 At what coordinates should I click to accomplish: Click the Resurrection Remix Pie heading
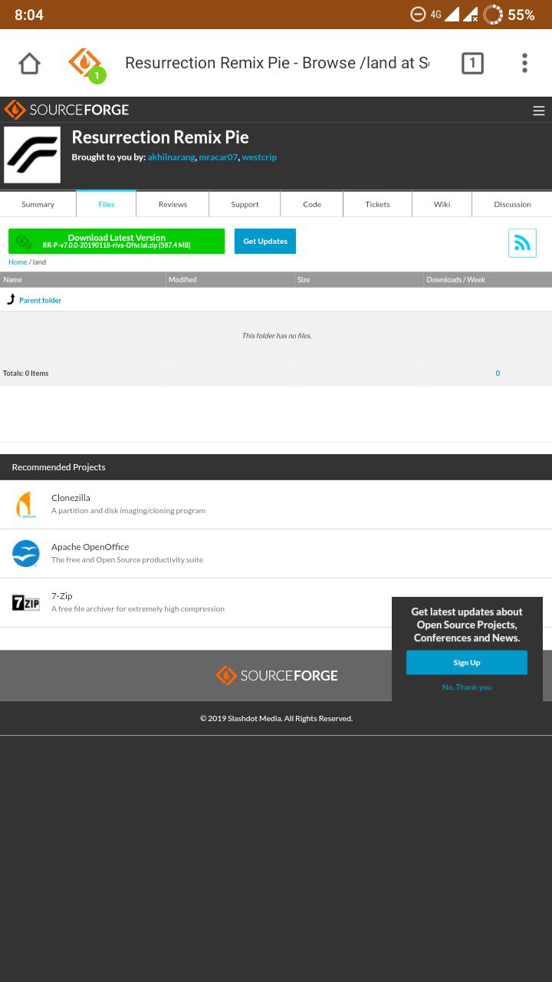tap(160, 137)
